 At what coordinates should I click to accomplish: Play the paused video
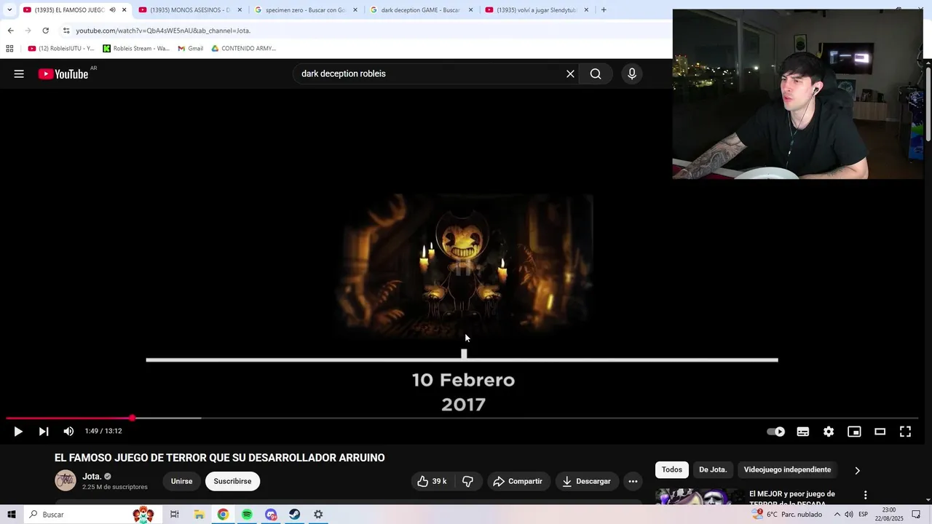coord(18,432)
